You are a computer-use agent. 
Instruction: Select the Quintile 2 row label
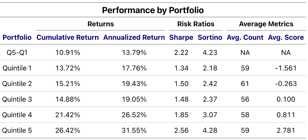pyautogui.click(x=17, y=84)
